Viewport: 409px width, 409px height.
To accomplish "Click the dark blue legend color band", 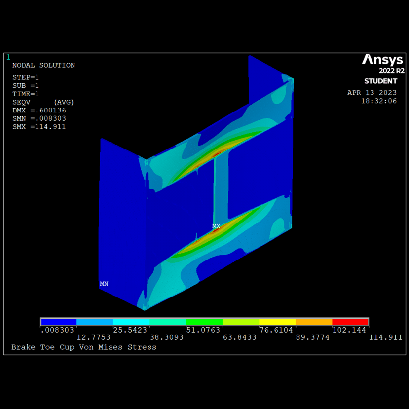I will pos(59,322).
